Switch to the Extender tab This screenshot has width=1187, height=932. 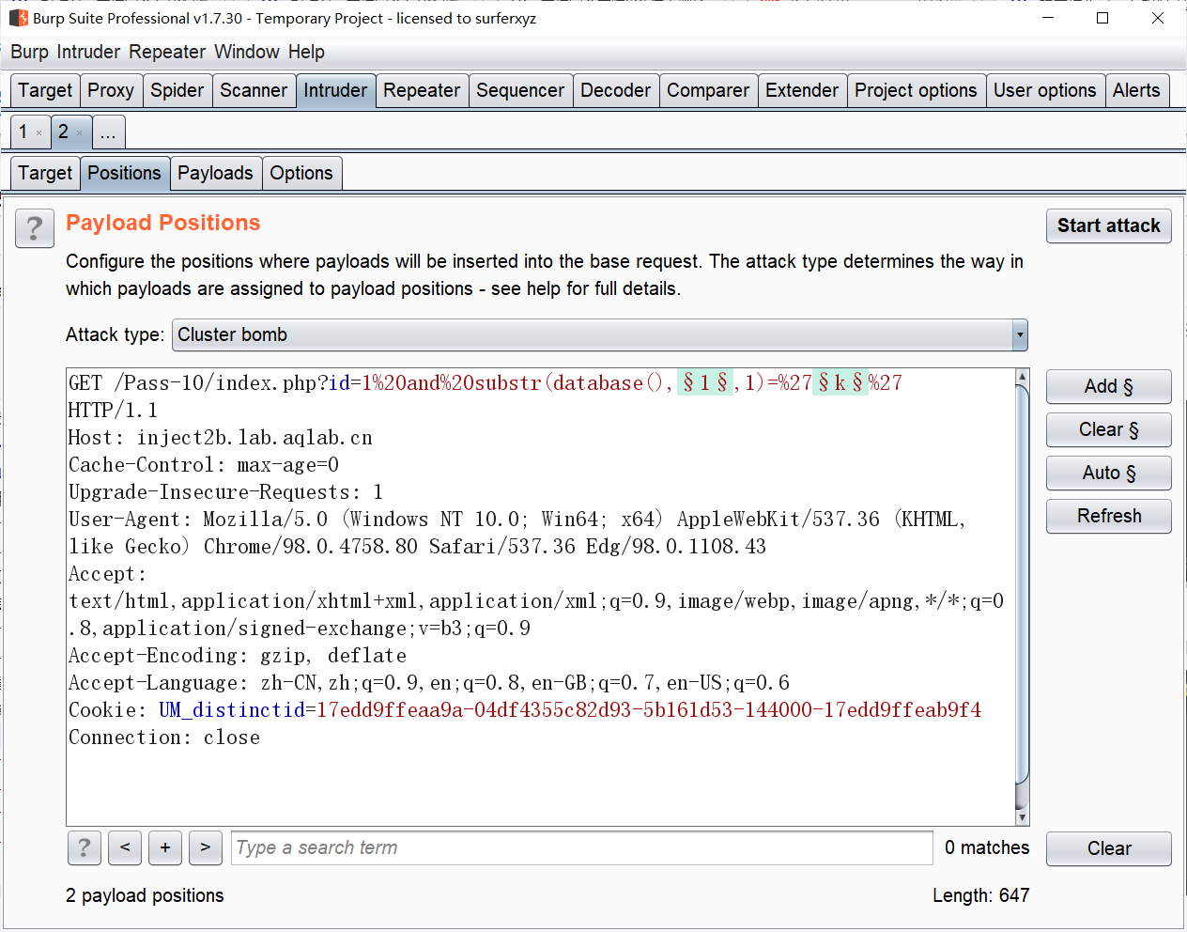[x=802, y=90]
